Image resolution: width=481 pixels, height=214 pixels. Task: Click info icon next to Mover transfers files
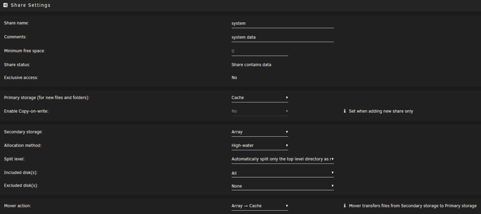[344, 206]
